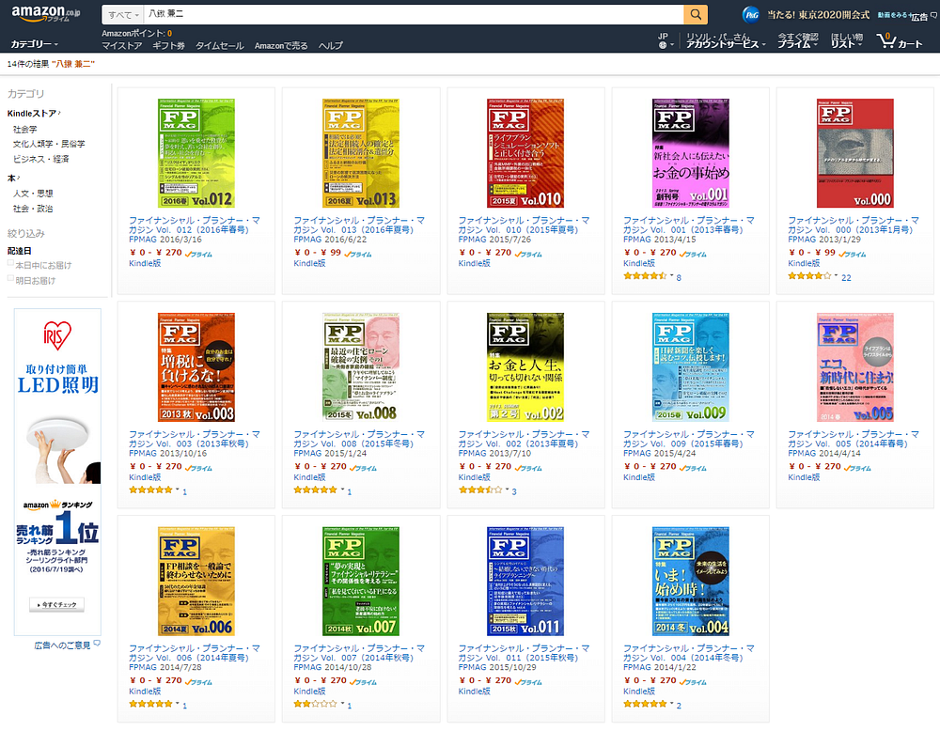Expand rating dropdown for Vol. 001

click(x=672, y=276)
